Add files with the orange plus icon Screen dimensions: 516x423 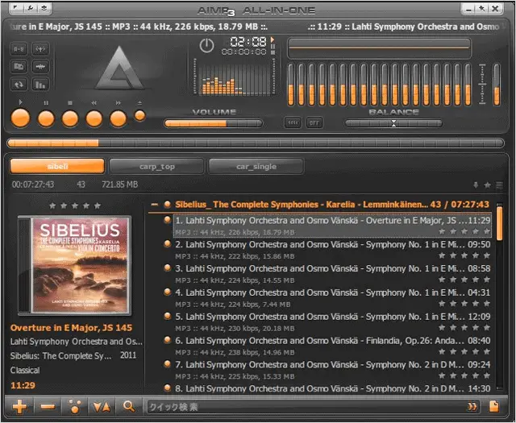[19, 407]
